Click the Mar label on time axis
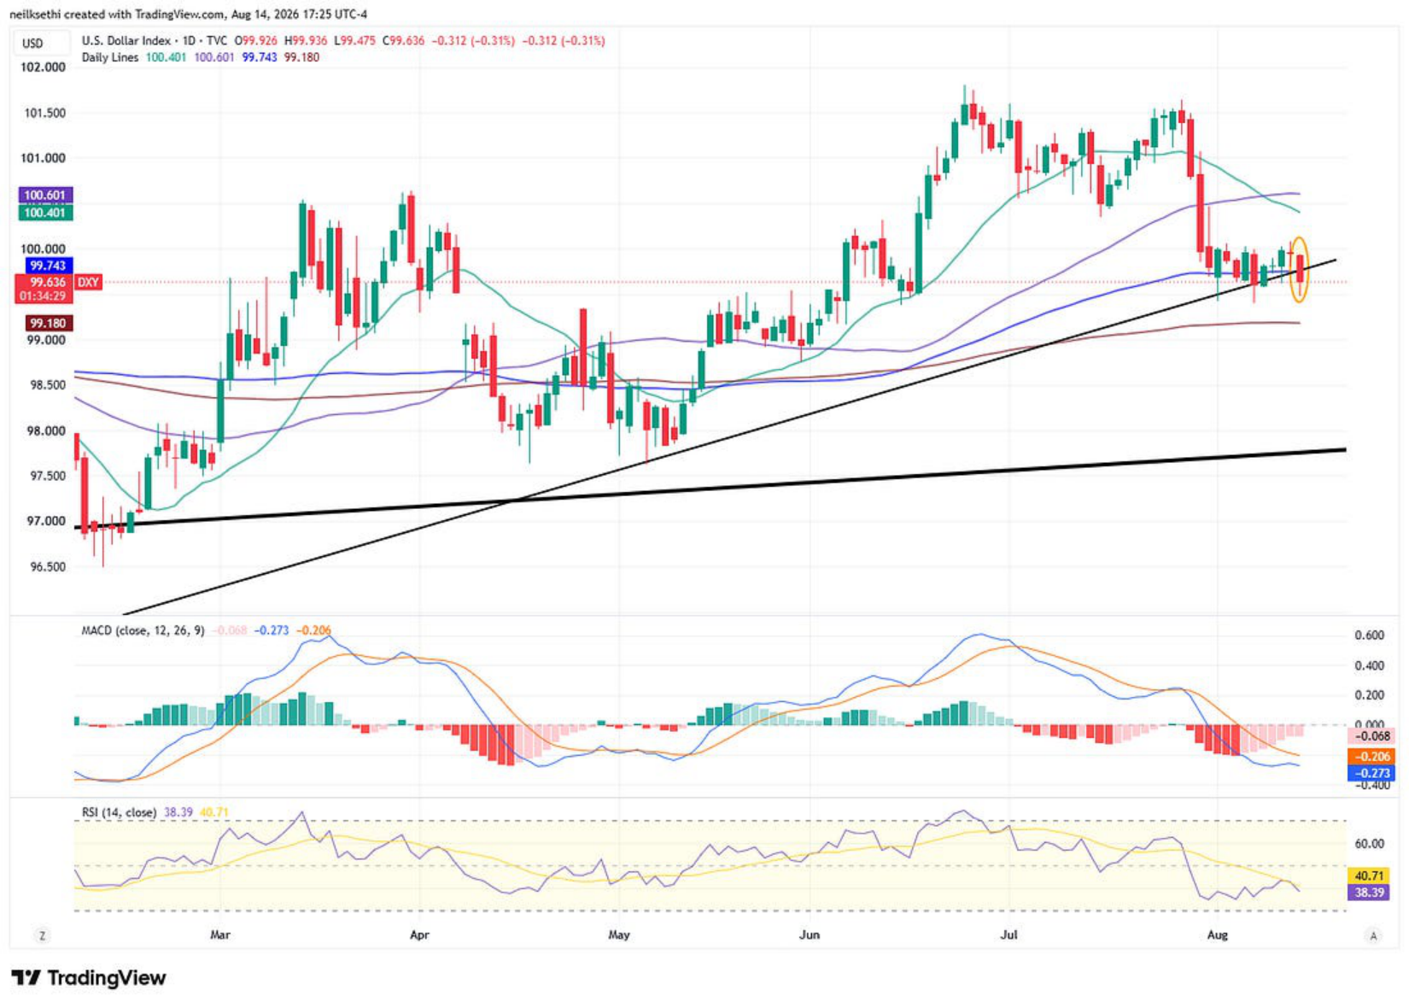 click(x=220, y=935)
